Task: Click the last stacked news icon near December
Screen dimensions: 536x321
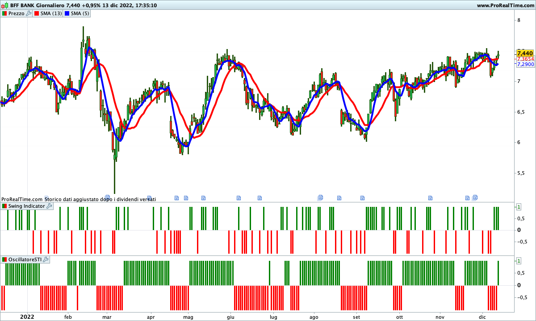Action: [x=475, y=198]
